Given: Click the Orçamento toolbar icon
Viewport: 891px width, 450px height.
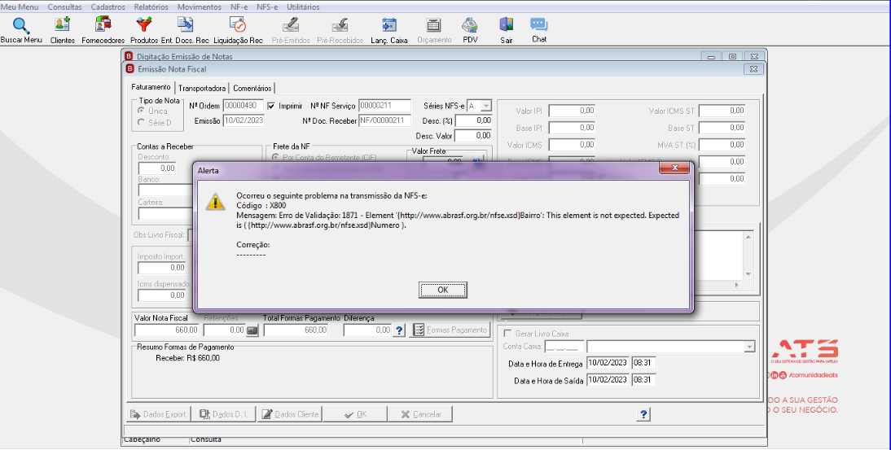Looking at the screenshot, I should pyautogui.click(x=433, y=31).
